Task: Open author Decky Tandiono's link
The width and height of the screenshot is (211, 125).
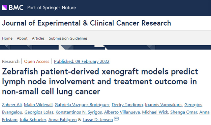Action: 127,105
